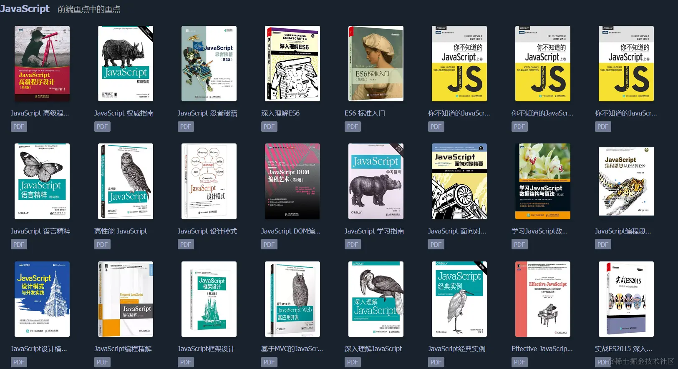Click the title link 高性能 JavaScript

tap(121, 231)
